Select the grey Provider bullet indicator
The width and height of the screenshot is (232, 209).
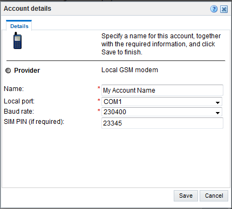click(x=8, y=71)
